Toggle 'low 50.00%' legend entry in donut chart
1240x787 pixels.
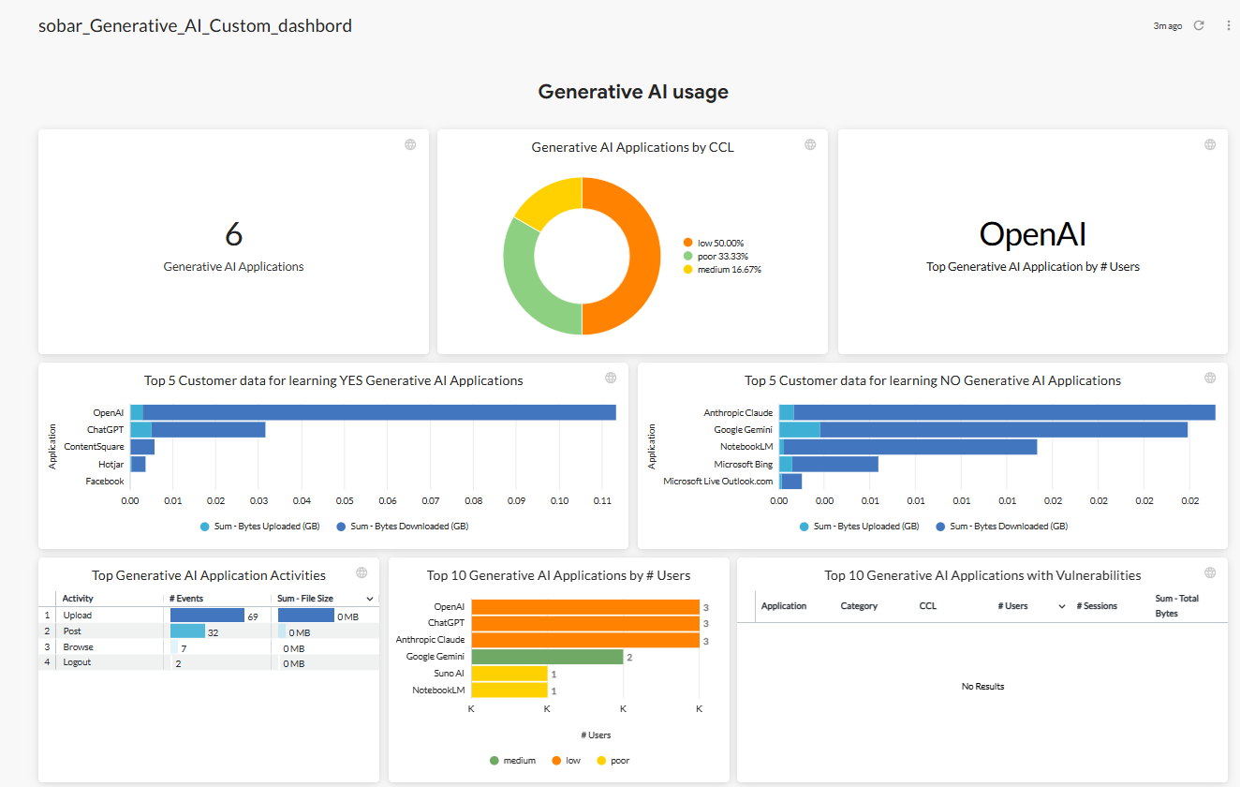(714, 243)
